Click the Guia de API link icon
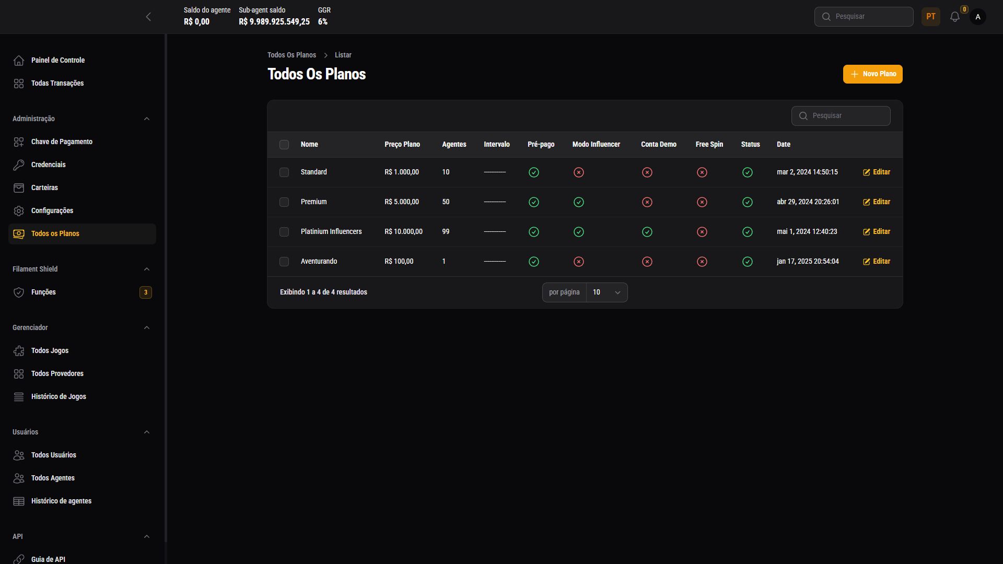 (x=19, y=559)
